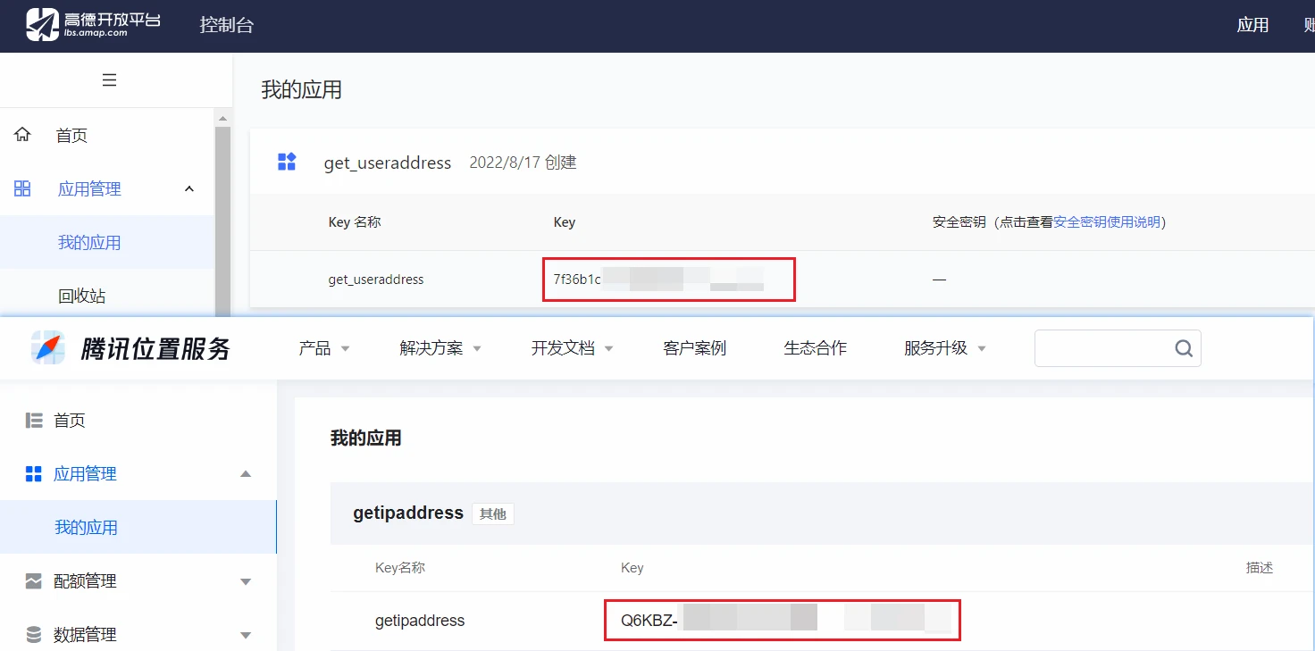Open the 产品 dropdown menu
Screen dimensions: 1315x651
(x=323, y=348)
